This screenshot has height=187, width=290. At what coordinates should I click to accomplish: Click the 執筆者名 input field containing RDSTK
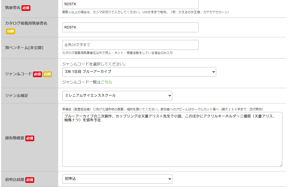click(130, 4)
